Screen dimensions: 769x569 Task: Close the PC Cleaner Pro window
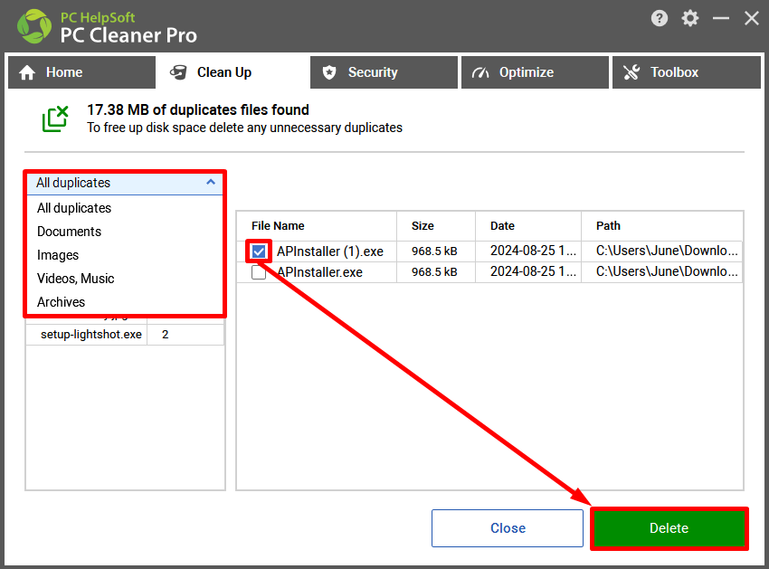tap(751, 19)
